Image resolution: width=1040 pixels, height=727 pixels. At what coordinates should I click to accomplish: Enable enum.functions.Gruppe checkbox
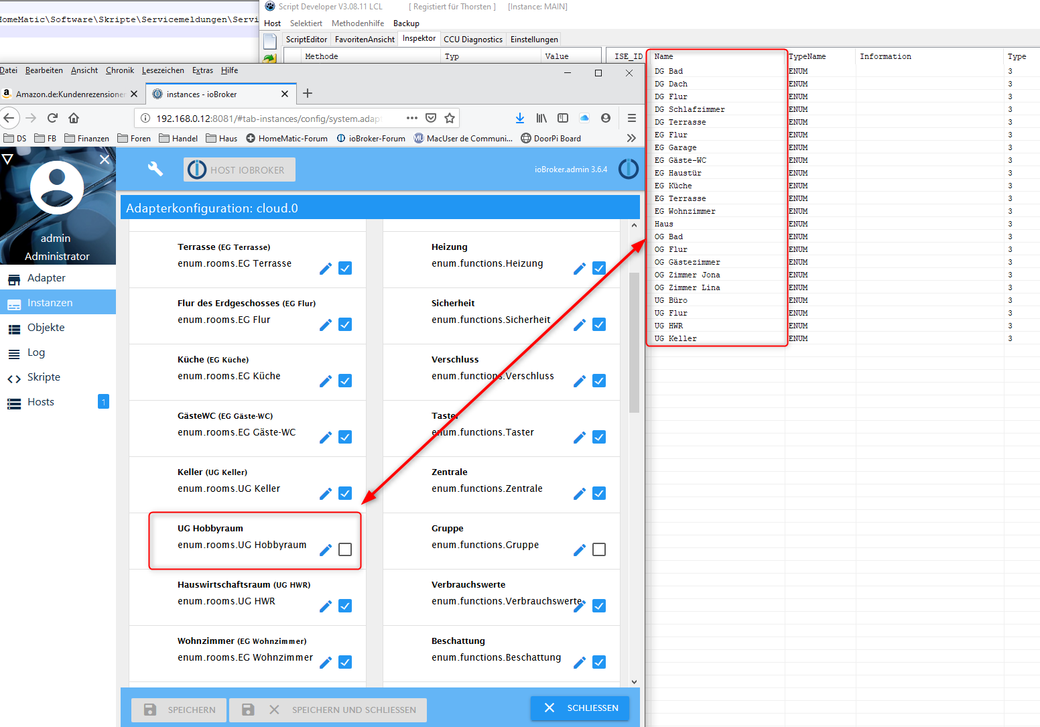click(x=599, y=549)
